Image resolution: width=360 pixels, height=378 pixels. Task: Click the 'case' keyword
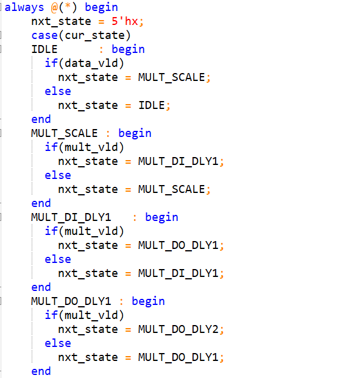coord(44,36)
